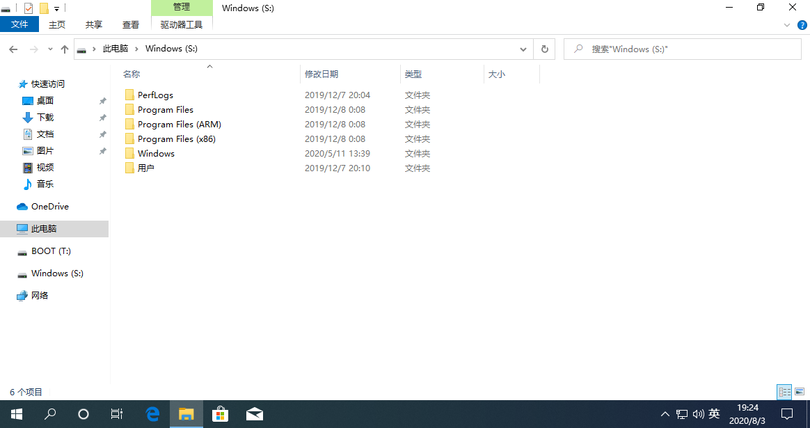Open the recent locations dropdown arrow

50,49
